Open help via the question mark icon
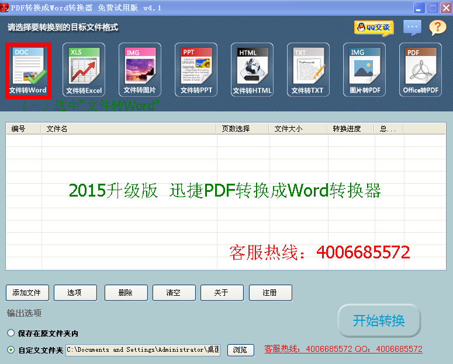453x364 pixels. (437, 27)
